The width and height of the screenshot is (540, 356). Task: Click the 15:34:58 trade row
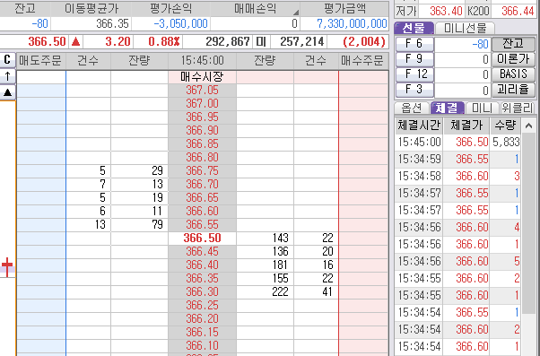(458, 177)
